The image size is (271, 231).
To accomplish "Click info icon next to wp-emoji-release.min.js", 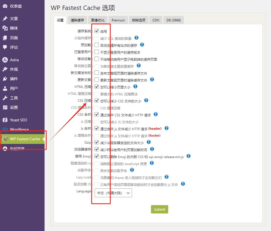I will point(188,156).
